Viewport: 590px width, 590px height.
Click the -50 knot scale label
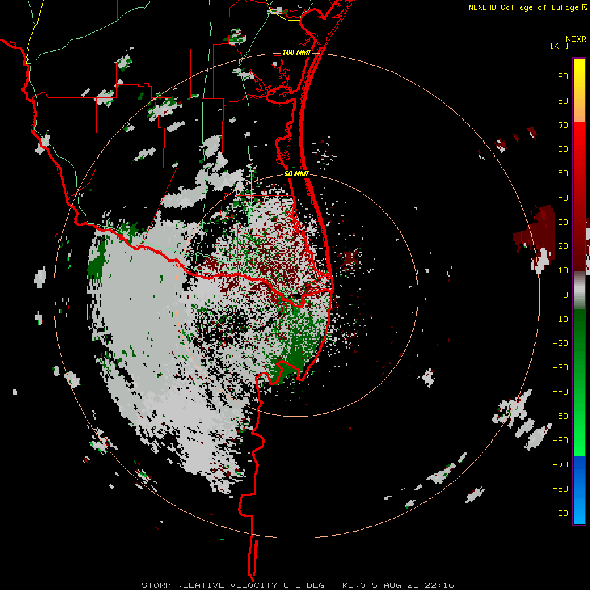[560, 416]
